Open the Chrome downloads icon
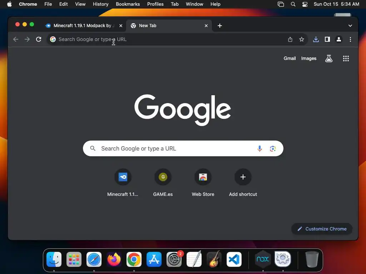 pos(316,39)
